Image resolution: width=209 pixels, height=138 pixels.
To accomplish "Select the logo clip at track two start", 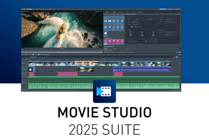I will tap(32, 69).
